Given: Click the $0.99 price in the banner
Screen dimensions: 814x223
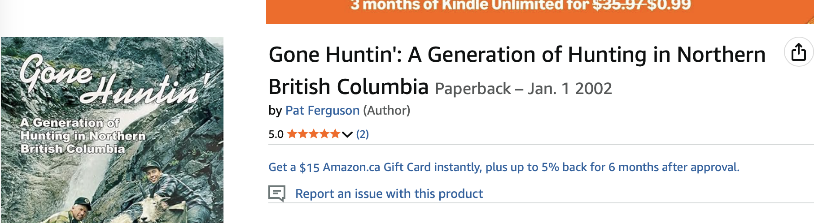Looking at the screenshot, I should (669, 5).
